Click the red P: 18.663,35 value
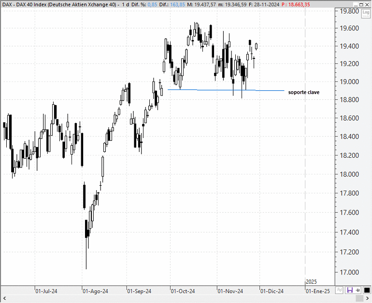 click(296, 4)
